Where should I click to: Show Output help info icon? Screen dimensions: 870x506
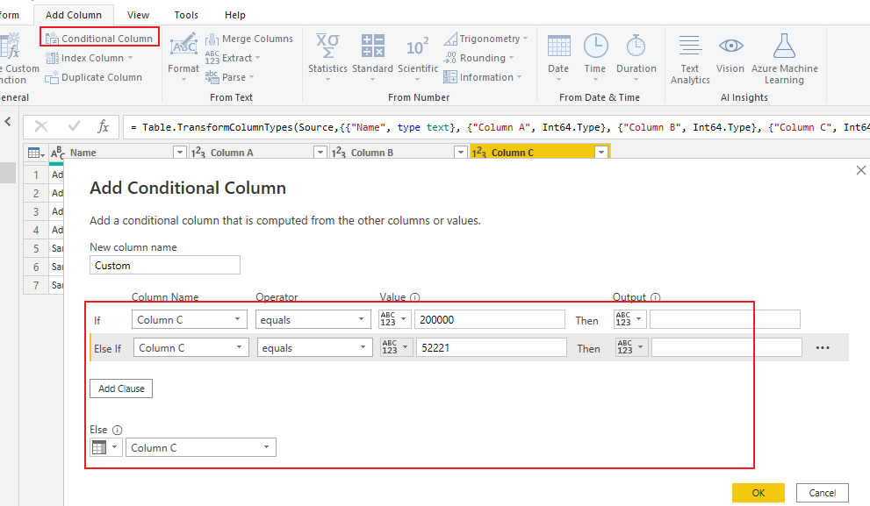pyautogui.click(x=655, y=297)
